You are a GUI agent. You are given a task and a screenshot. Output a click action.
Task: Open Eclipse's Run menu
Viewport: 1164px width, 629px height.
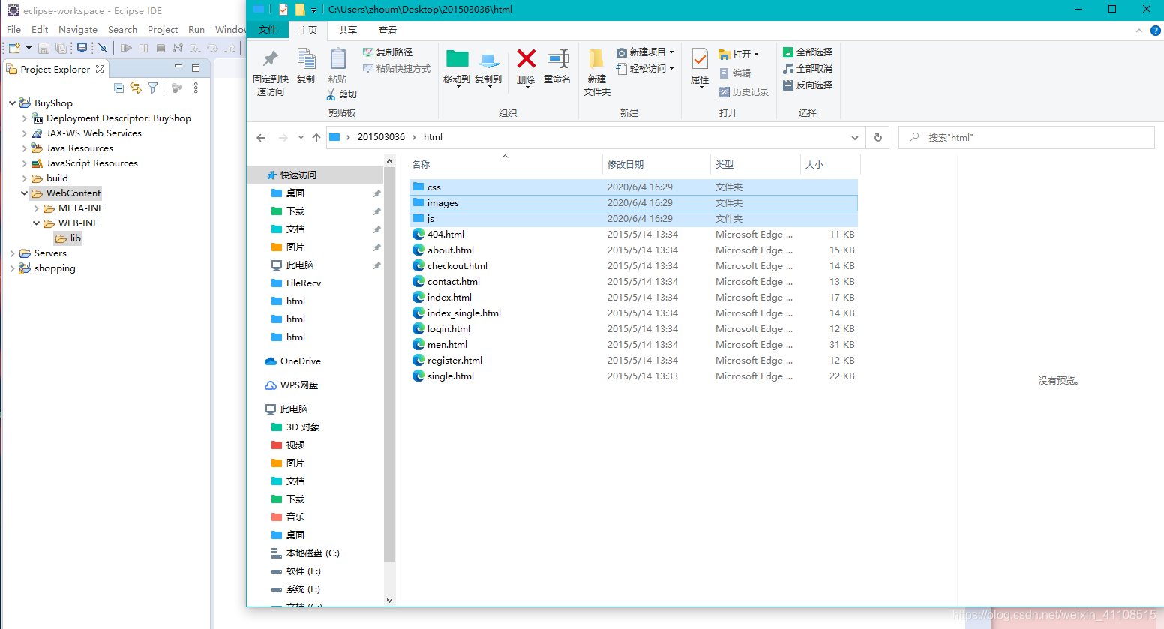point(196,30)
